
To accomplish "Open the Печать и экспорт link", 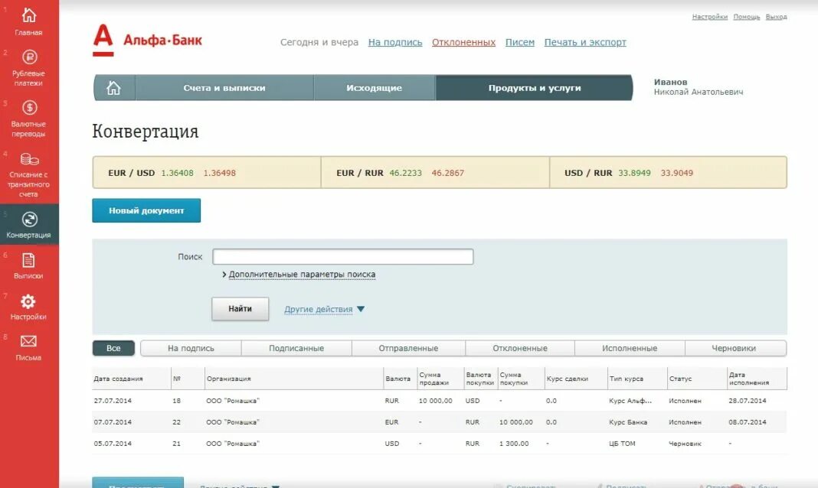I will pyautogui.click(x=585, y=42).
